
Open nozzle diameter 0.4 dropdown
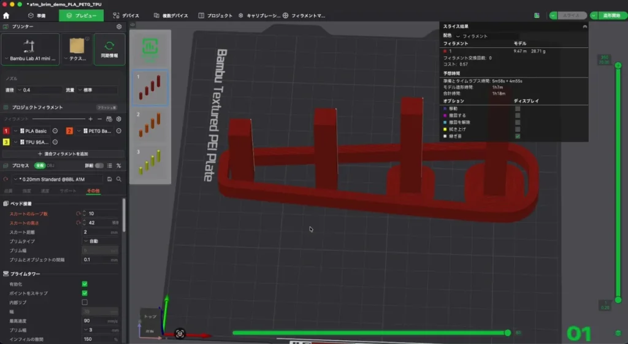click(39, 90)
